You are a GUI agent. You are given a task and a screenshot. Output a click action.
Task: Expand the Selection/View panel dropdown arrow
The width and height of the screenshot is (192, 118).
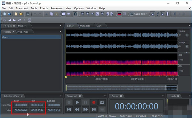point(60,96)
